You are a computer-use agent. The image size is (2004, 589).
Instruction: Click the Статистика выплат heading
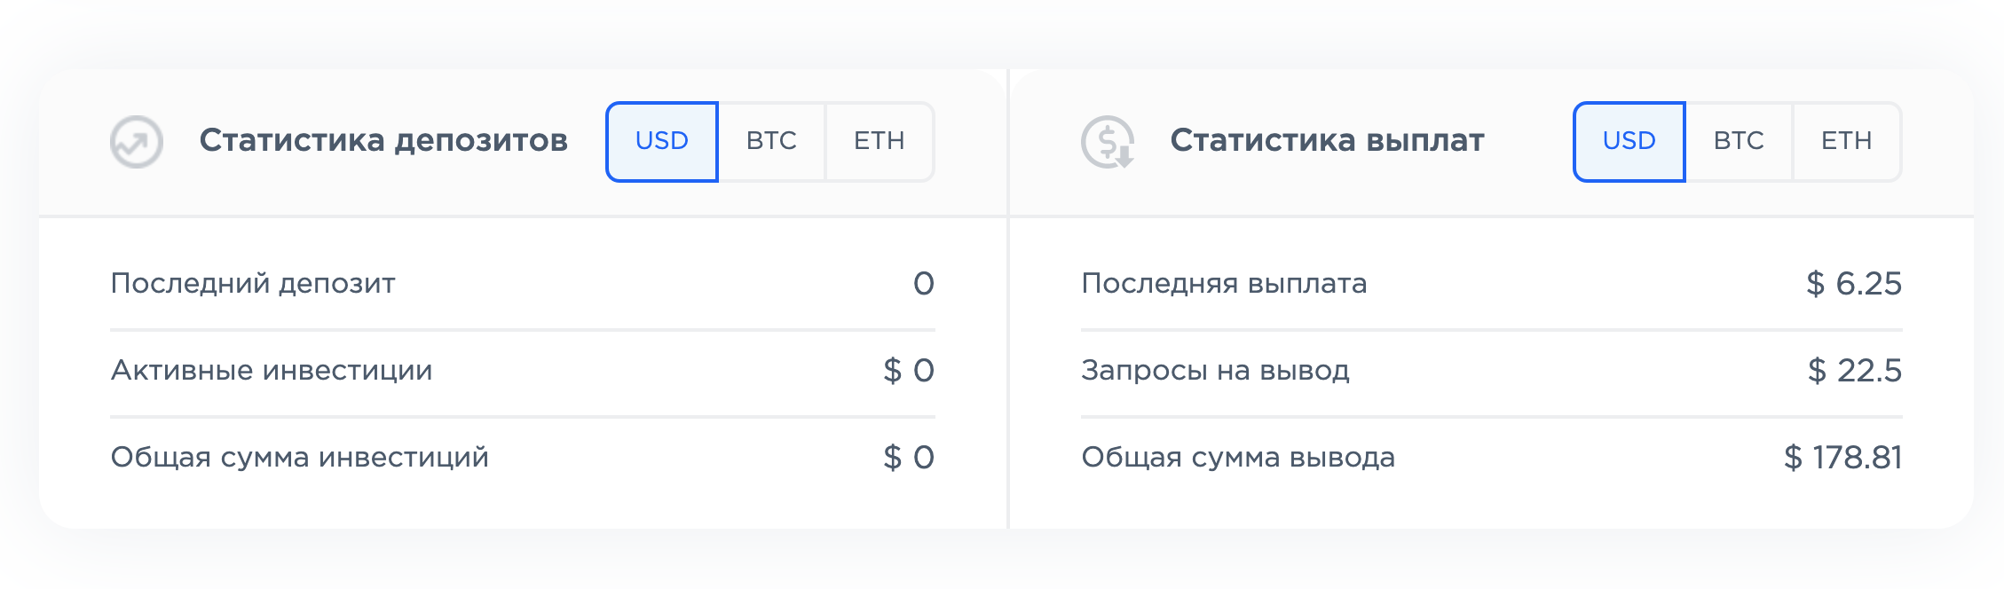(x=1327, y=140)
